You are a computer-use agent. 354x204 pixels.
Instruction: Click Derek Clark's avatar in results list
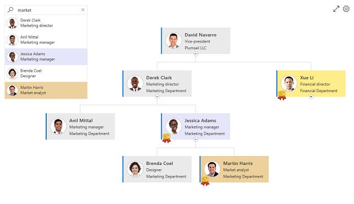click(13, 23)
